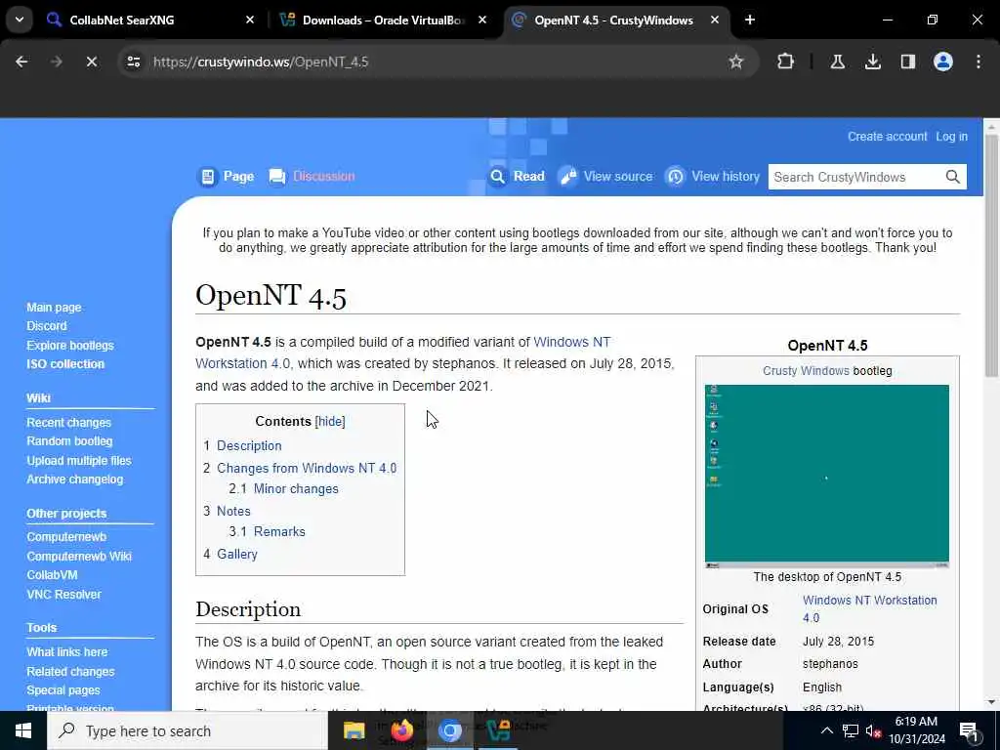Open ISO collection sidebar link
1000x750 pixels.
65,364
